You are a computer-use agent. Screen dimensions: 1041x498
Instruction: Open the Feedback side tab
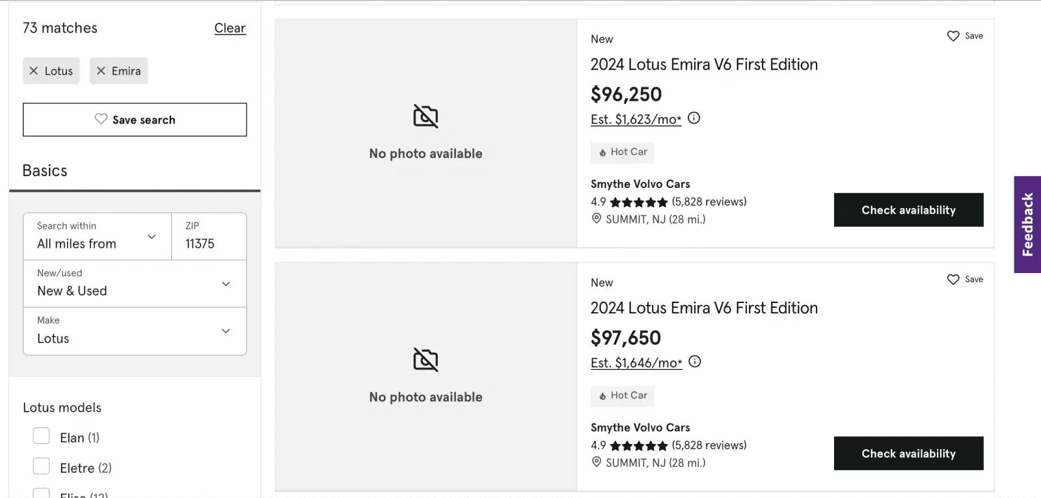[1027, 224]
